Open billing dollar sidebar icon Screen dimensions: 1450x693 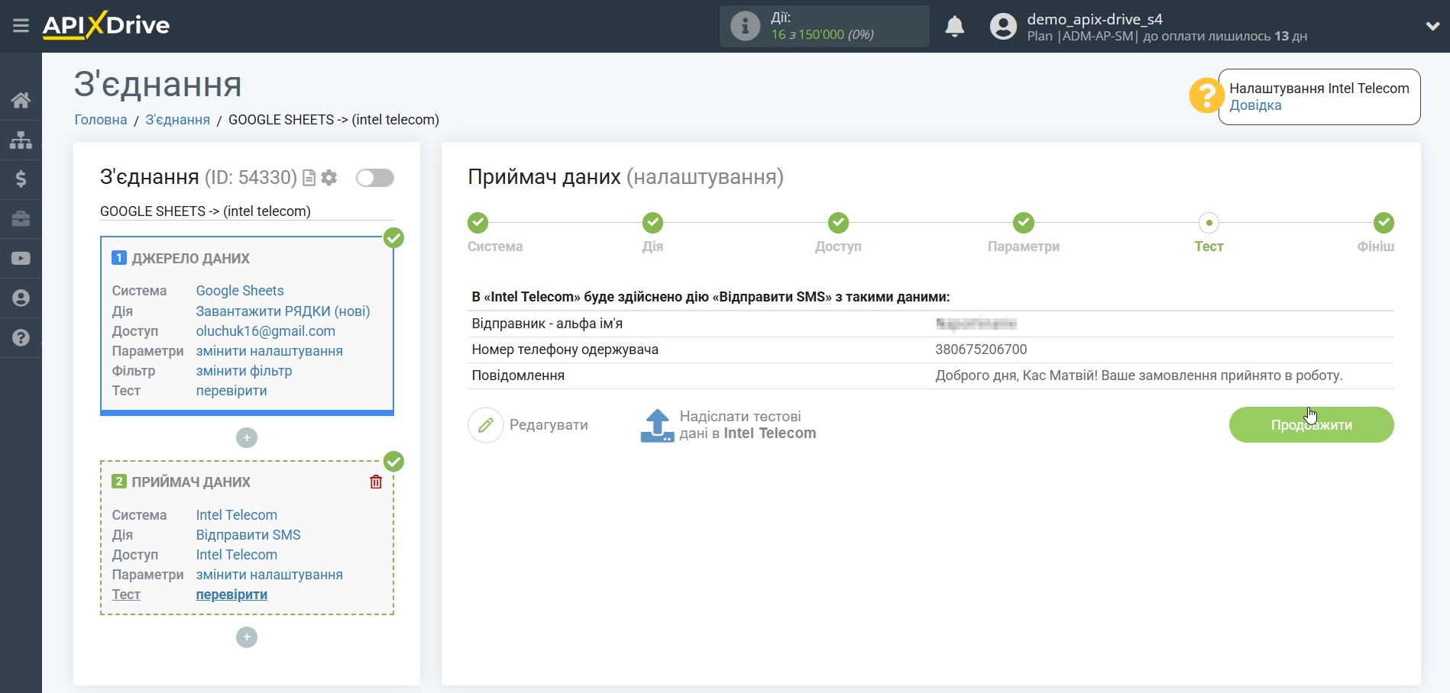pos(21,179)
